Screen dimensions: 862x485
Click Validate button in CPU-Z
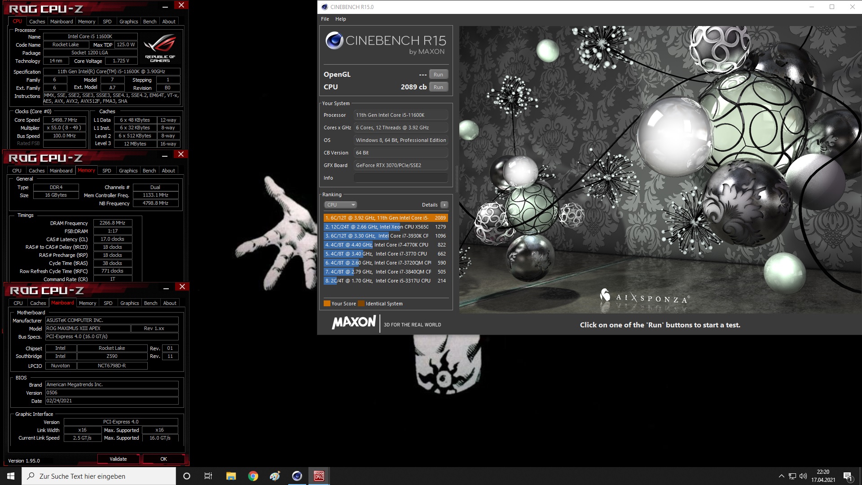point(118,459)
